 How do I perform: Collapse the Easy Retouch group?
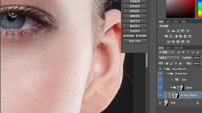(x=165, y=69)
